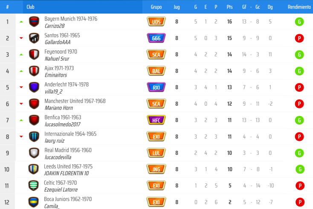Image resolution: width=313 pixels, height=209 pixels.
Task: Open the Celtic green hooped crest
Action: [x=34, y=186]
